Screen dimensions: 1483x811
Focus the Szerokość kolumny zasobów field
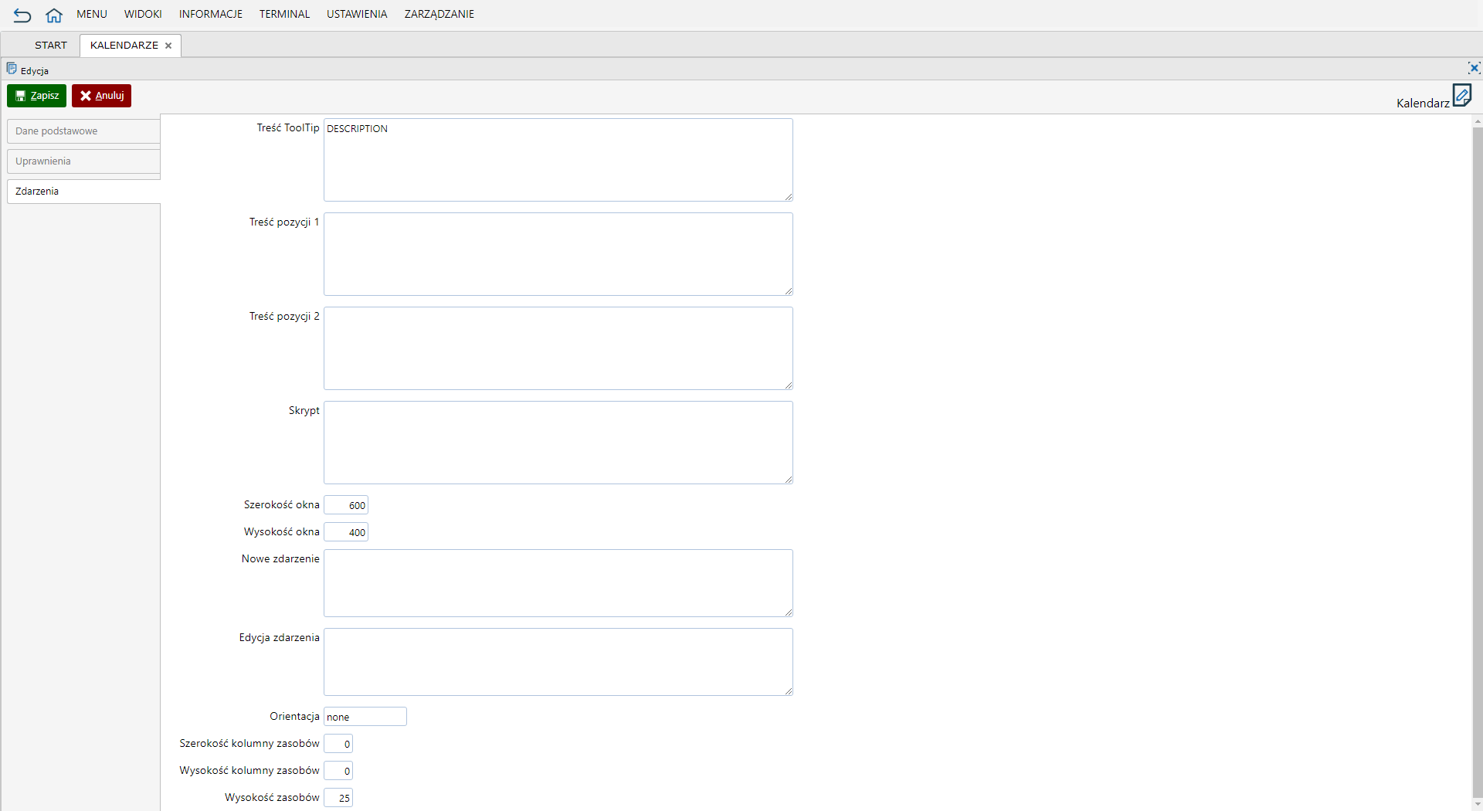338,744
